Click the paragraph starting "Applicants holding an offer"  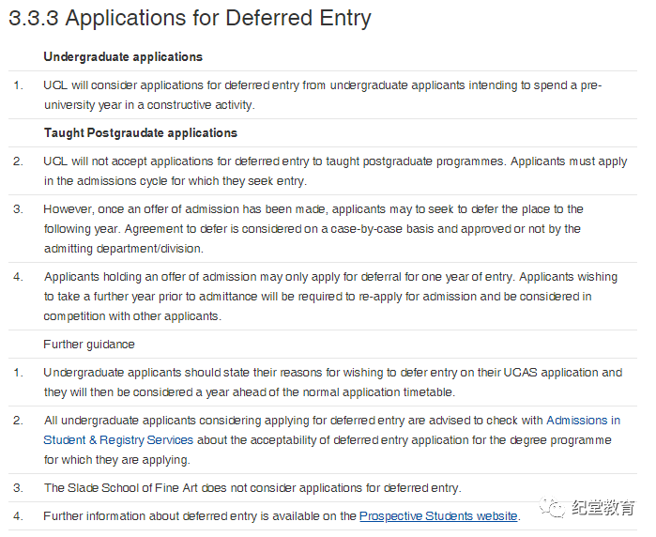point(329,297)
